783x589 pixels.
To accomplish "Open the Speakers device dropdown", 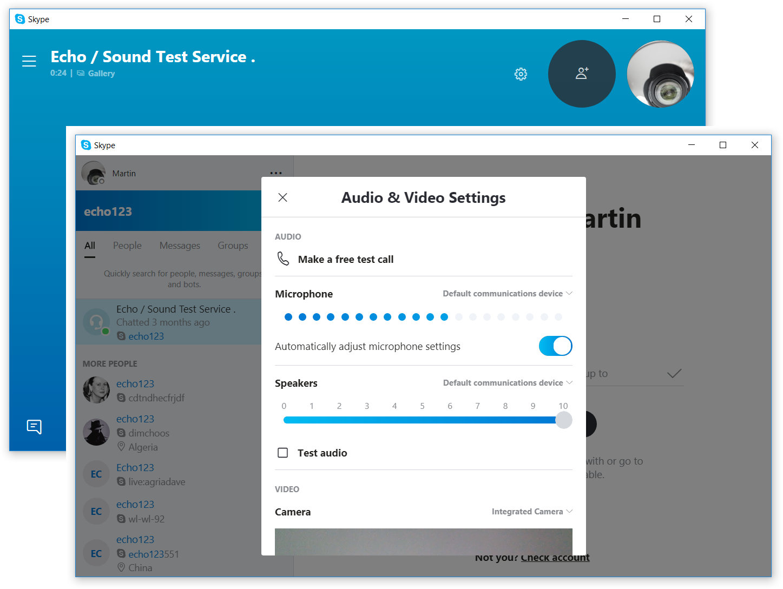I will [508, 383].
